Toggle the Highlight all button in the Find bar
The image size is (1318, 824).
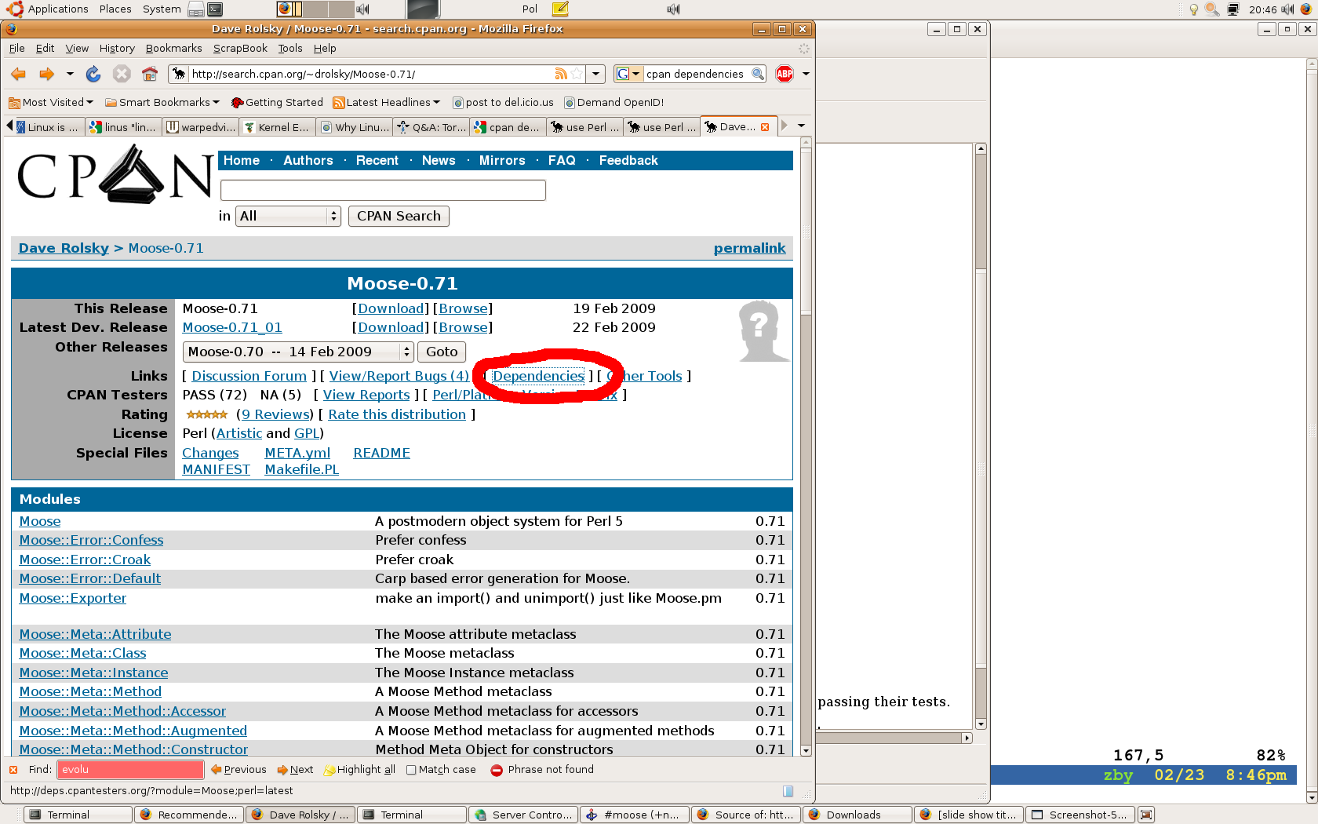[x=359, y=770]
